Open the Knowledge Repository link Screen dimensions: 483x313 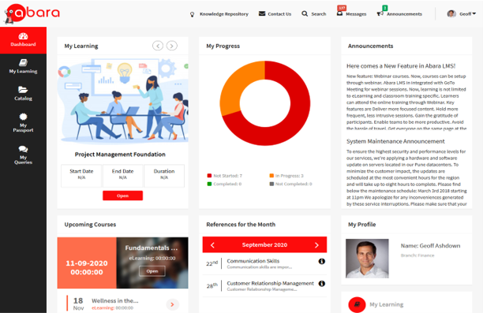coord(224,14)
